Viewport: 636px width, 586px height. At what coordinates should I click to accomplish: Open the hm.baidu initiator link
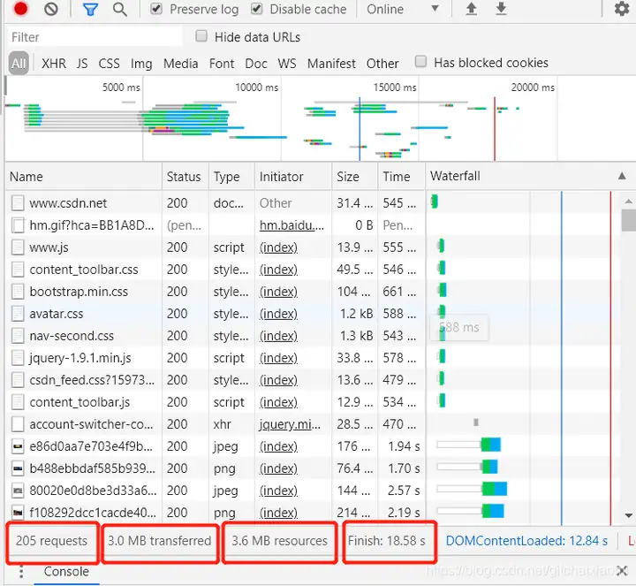pos(291,225)
